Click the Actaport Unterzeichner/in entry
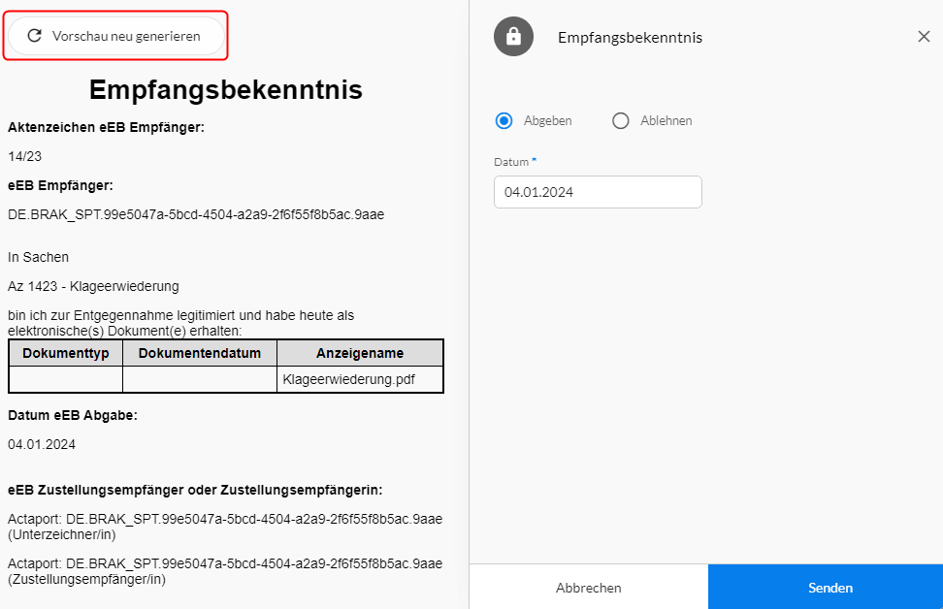 [225, 527]
